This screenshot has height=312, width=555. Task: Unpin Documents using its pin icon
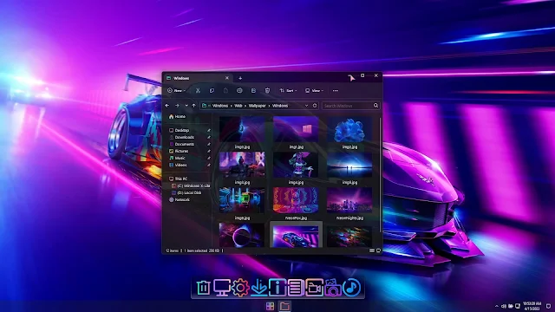(x=209, y=145)
